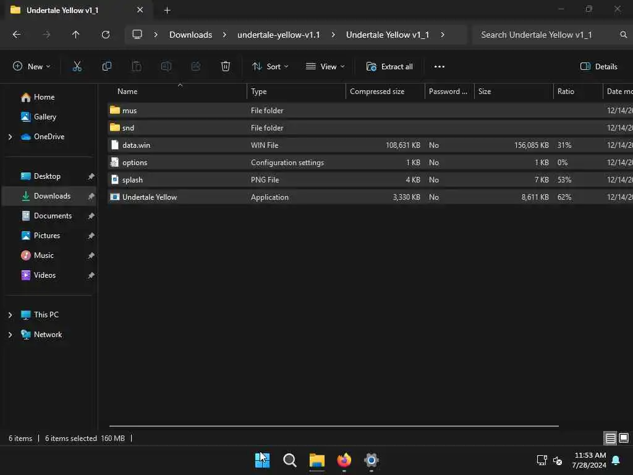Select the data.win file row
This screenshot has height=475, width=633.
[370, 145]
